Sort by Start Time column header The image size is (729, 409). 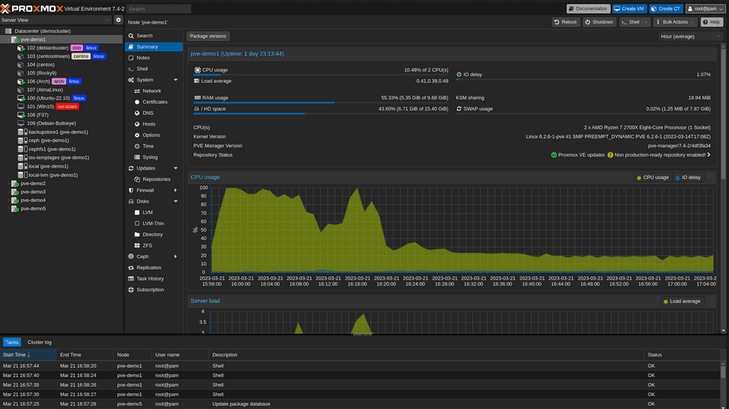pos(28,355)
